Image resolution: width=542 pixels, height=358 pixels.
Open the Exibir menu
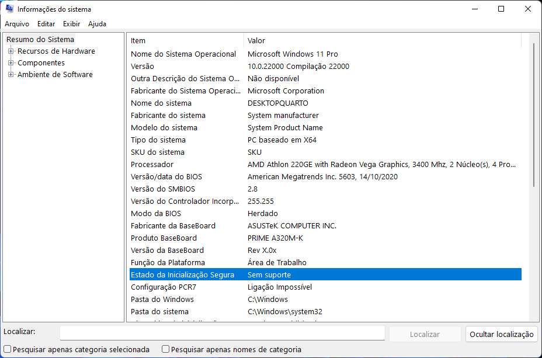click(71, 24)
